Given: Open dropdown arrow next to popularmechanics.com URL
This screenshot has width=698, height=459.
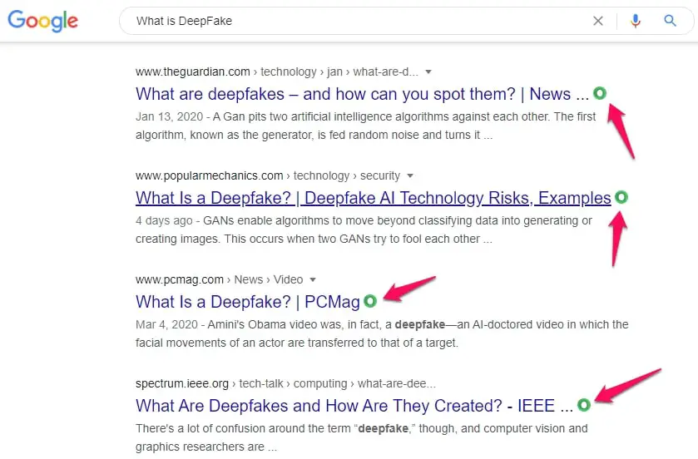Looking at the screenshot, I should point(410,175).
